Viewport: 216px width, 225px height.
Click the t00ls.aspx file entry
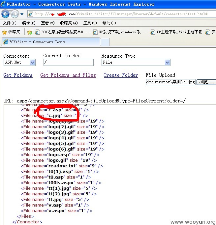(x=61, y=183)
